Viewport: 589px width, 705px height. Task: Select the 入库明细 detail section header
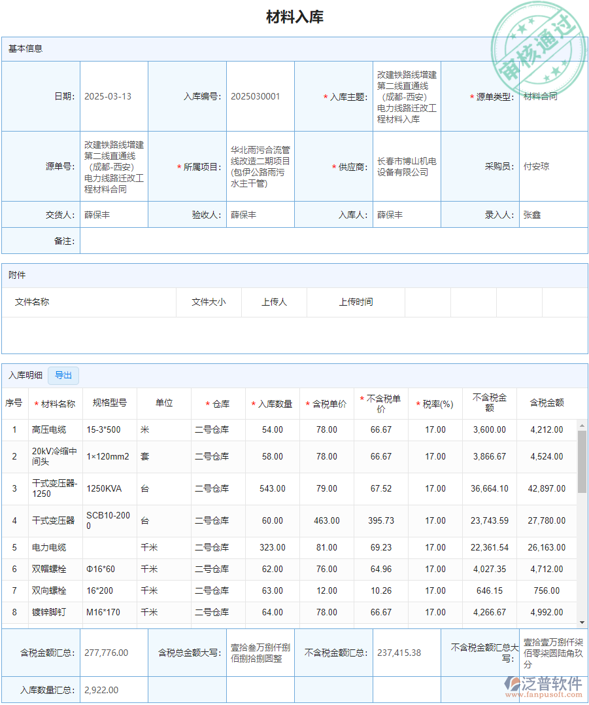coord(25,374)
